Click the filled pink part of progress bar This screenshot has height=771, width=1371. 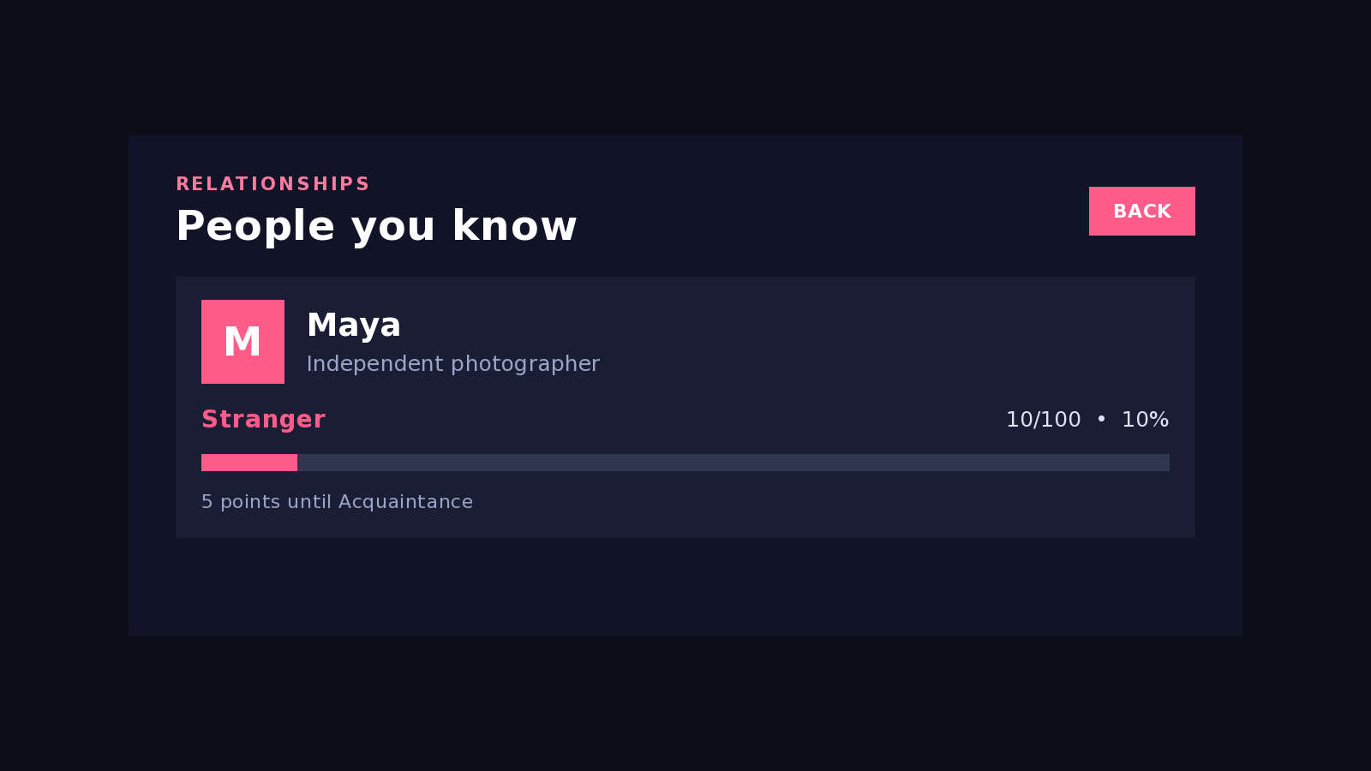[249, 463]
